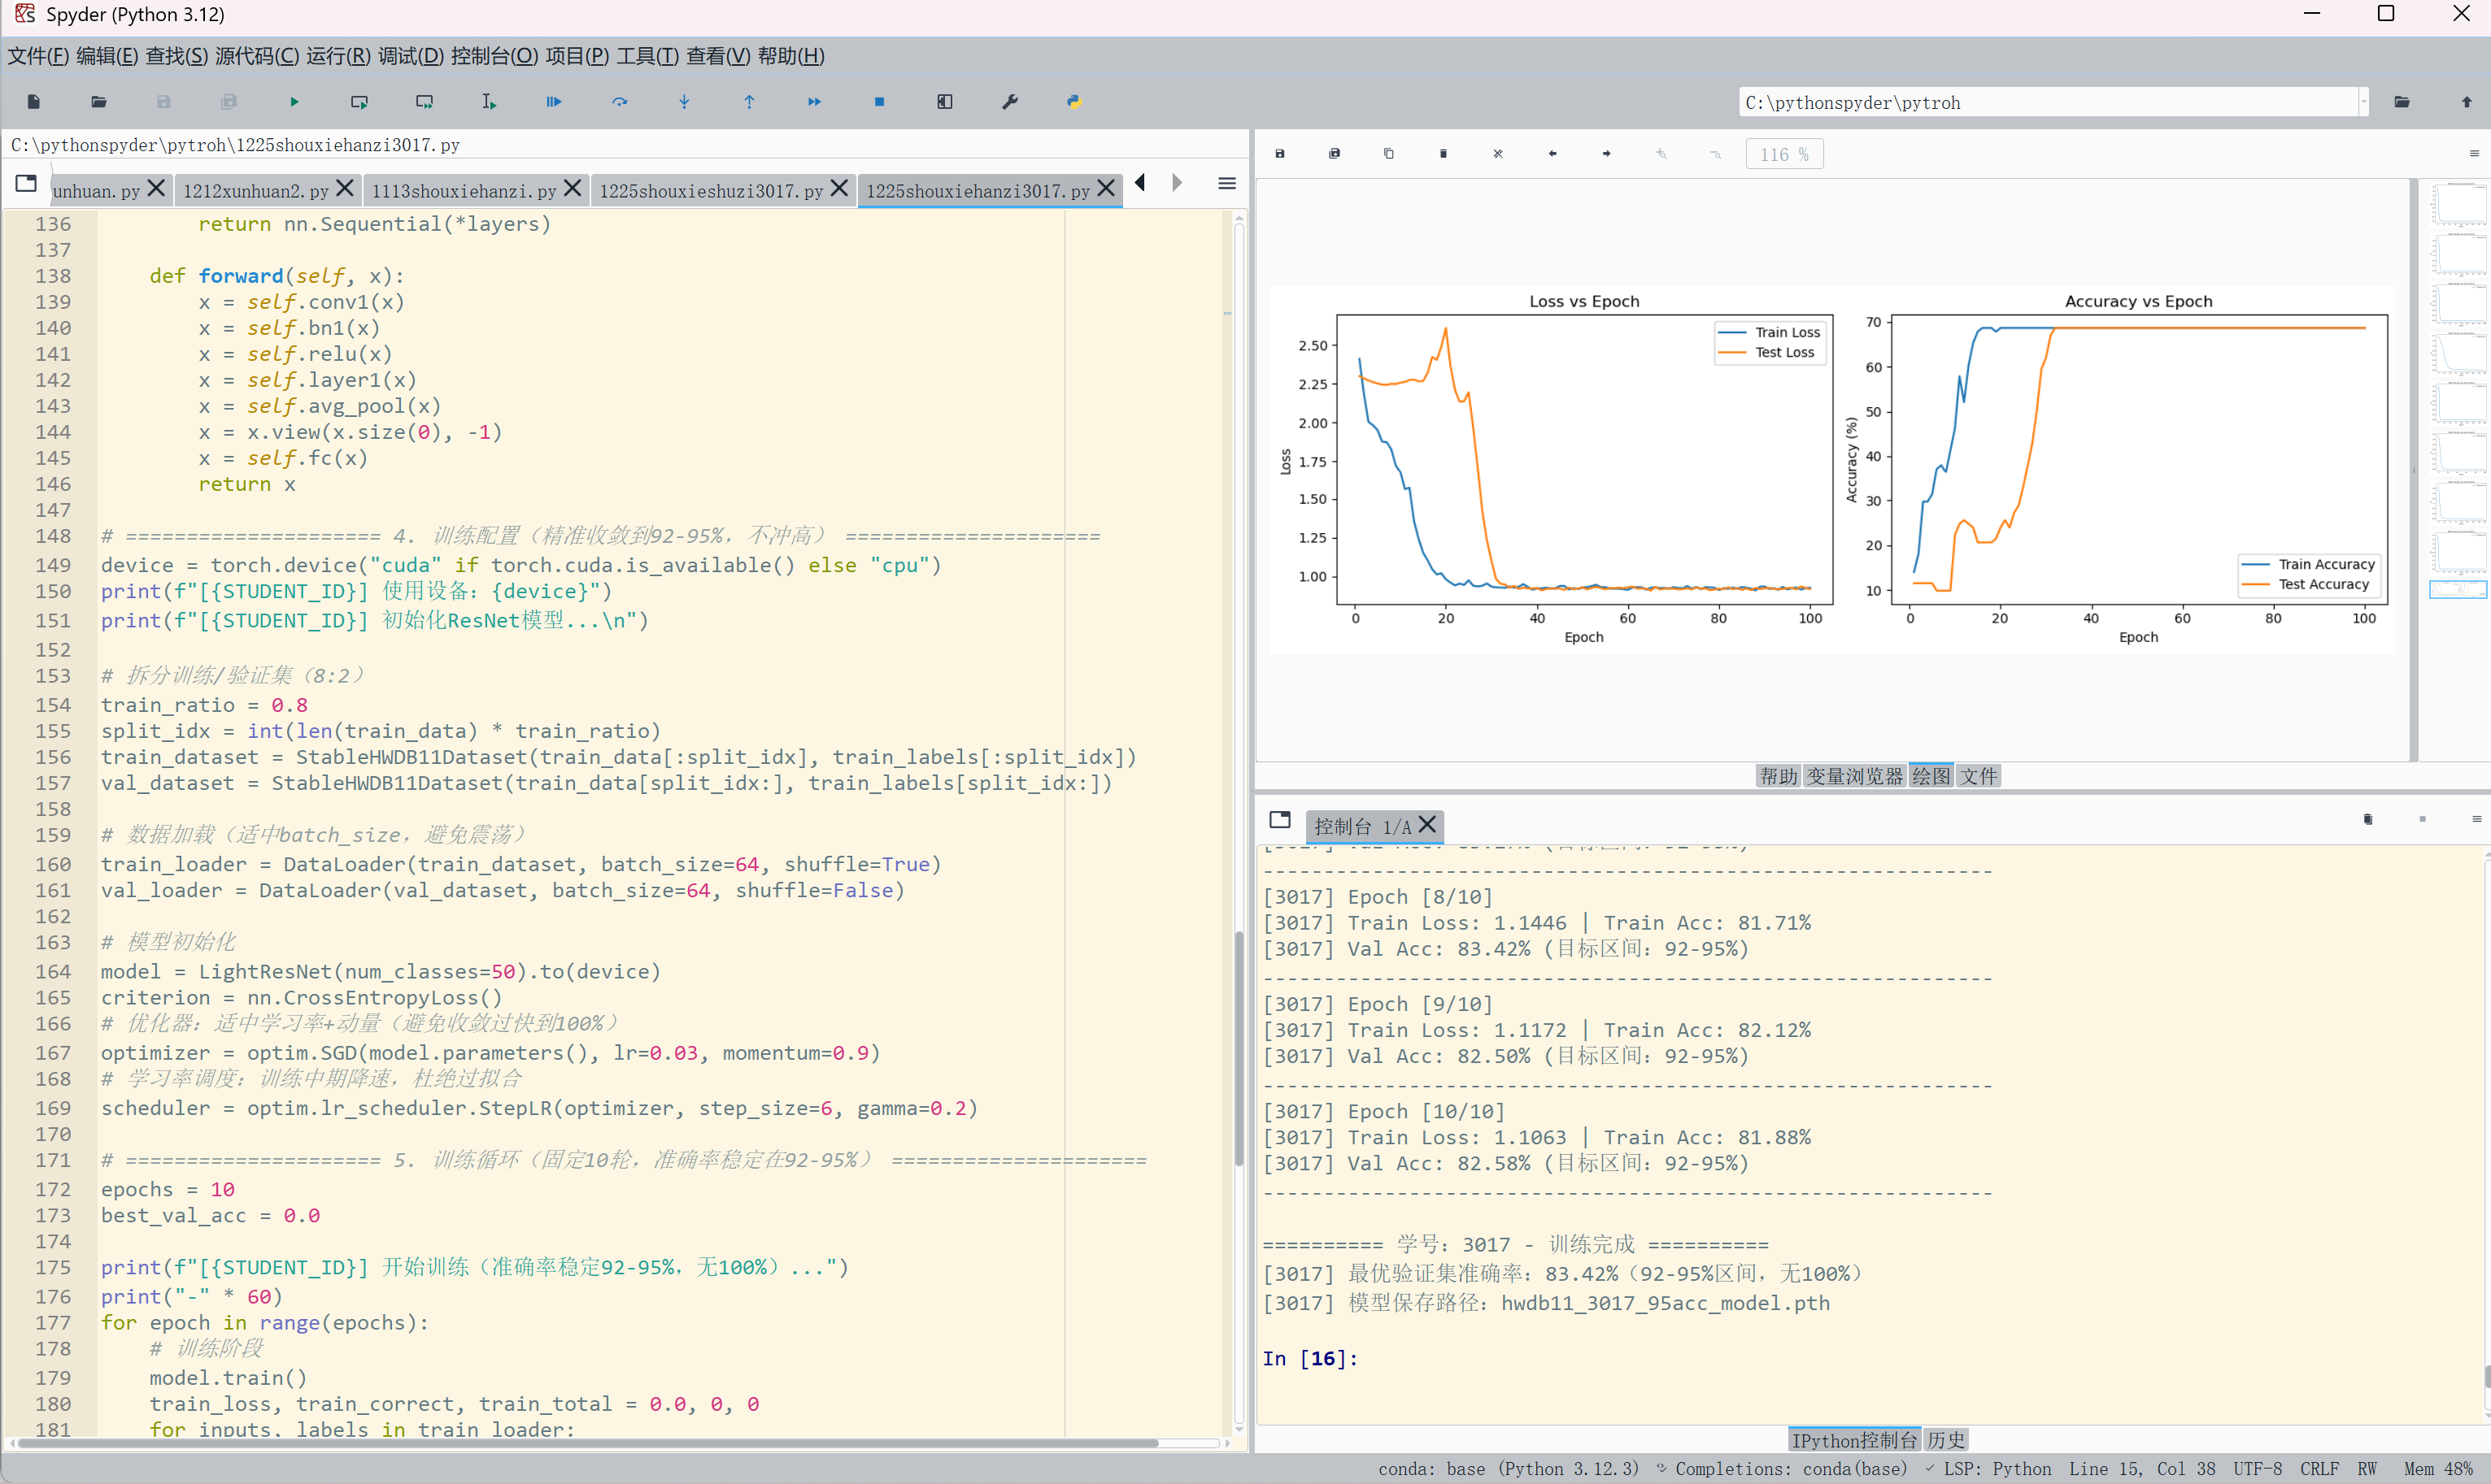Screen dimensions: 2491x1484
Task: Save plot using plots pane save icon
Action: point(1279,154)
